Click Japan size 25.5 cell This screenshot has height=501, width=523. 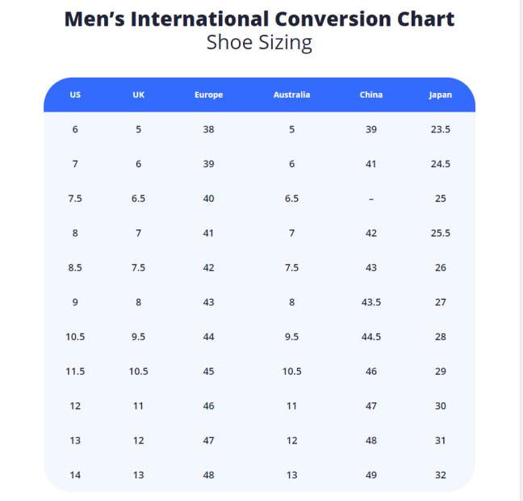coord(440,234)
